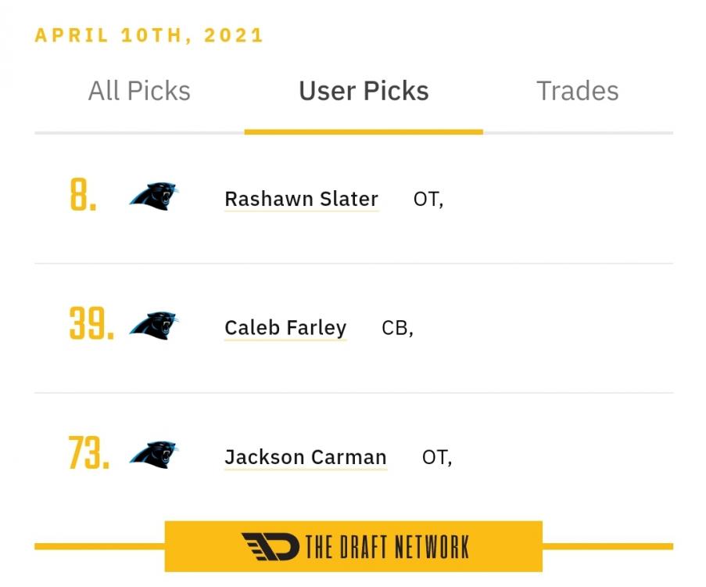Viewport: 706px width, 587px height.
Task: Click the pick number 39
Action: coord(91,325)
